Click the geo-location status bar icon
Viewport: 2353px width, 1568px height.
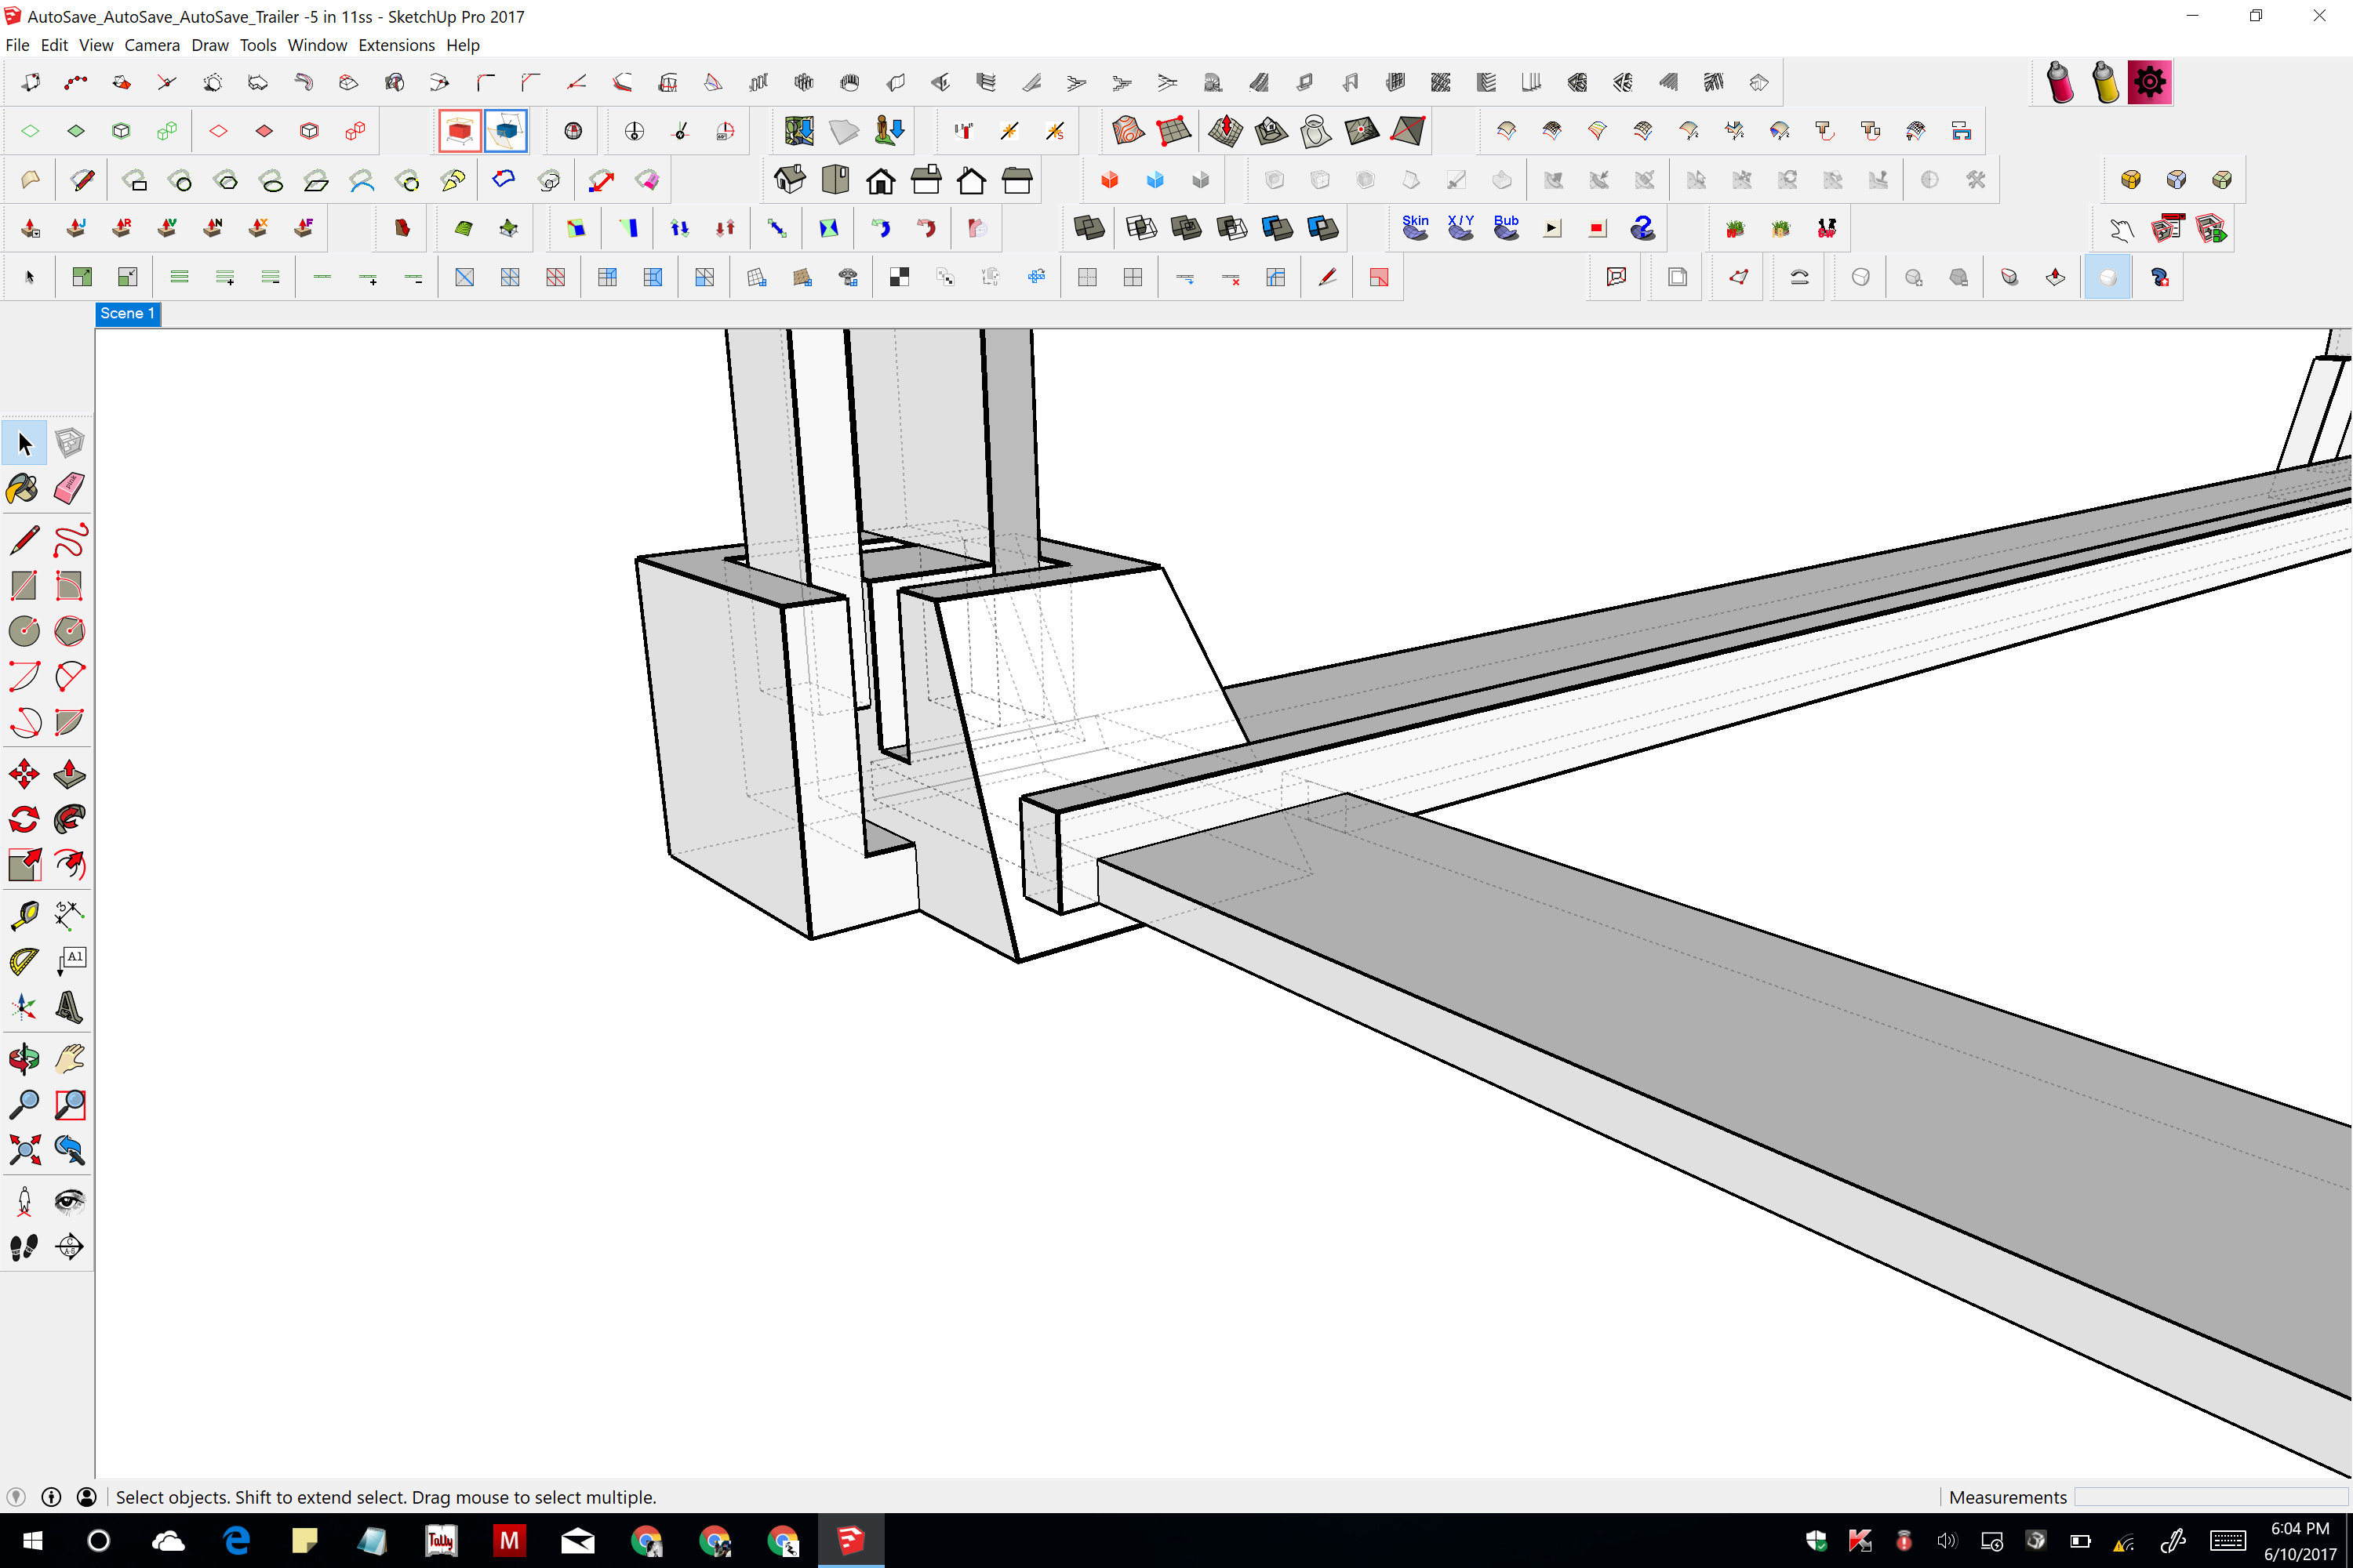[15, 1497]
